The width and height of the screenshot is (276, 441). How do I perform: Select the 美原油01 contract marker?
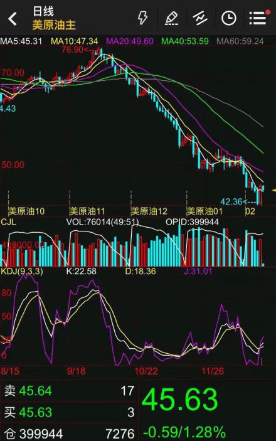point(204,211)
